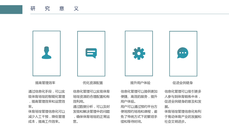Select the horizontal line under the title
Image resolution: width=229 pixels, height=129 pixels.
click(x=130, y=14)
